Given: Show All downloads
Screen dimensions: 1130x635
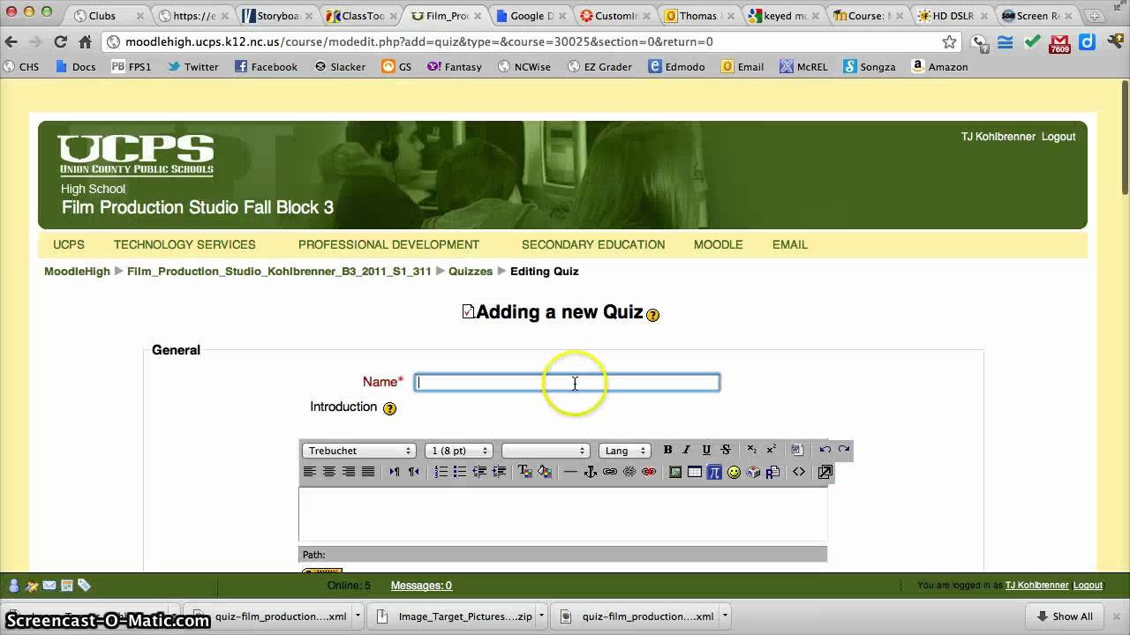Looking at the screenshot, I should [1065, 616].
